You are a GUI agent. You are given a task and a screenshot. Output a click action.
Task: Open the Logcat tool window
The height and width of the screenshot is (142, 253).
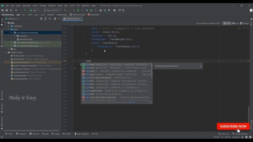[55, 134]
